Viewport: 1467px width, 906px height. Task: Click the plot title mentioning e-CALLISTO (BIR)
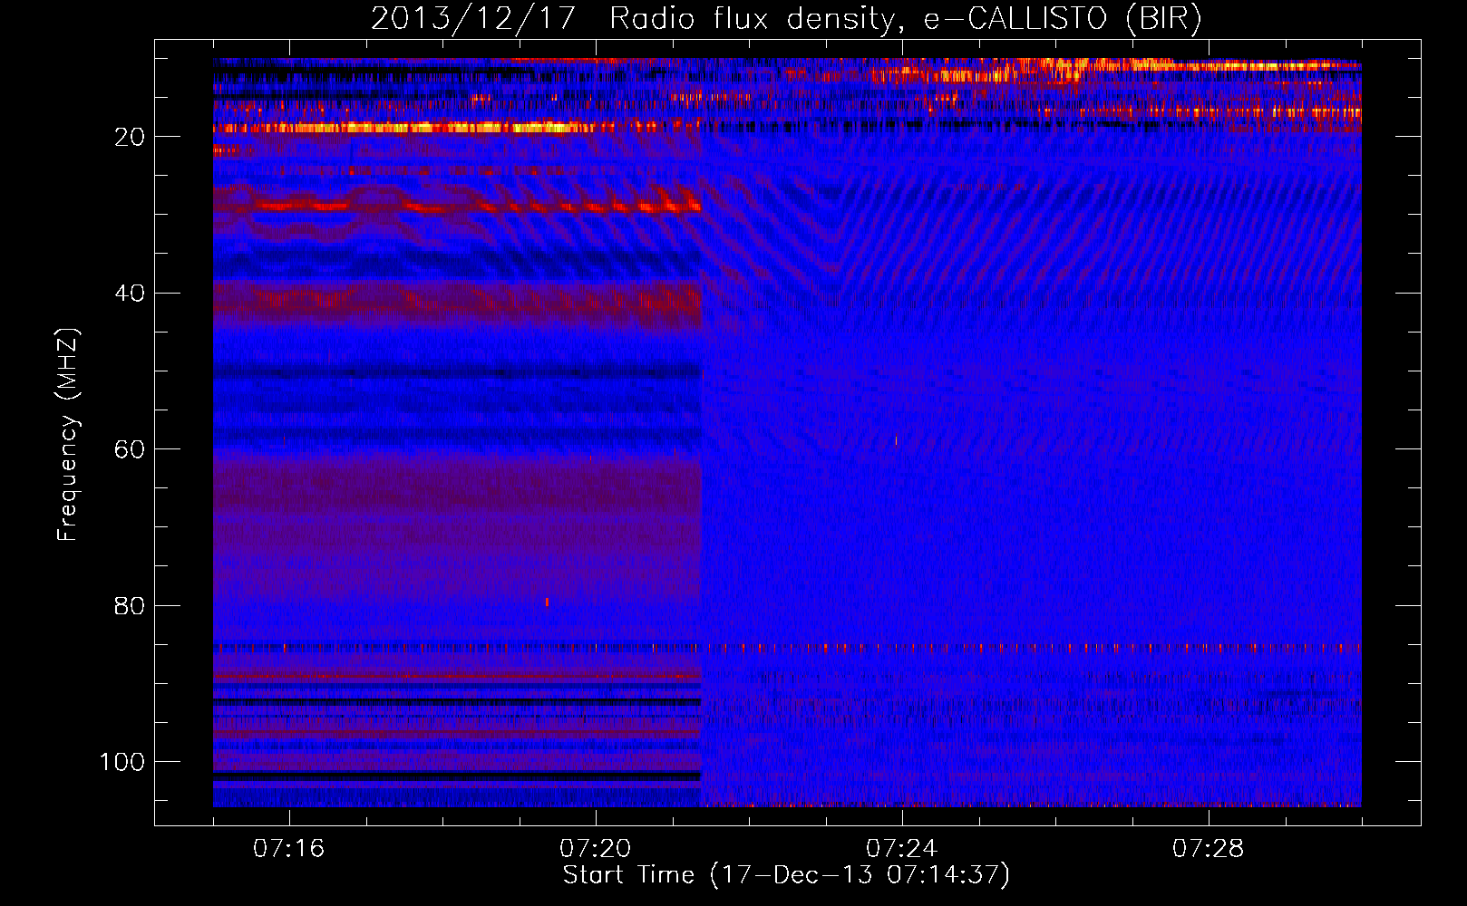click(786, 18)
